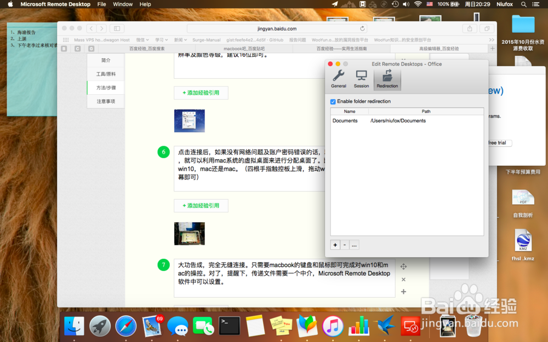Image resolution: width=548 pixels, height=342 pixels.
Task: Jump to 简介 section in page sidebar
Action: point(106,60)
